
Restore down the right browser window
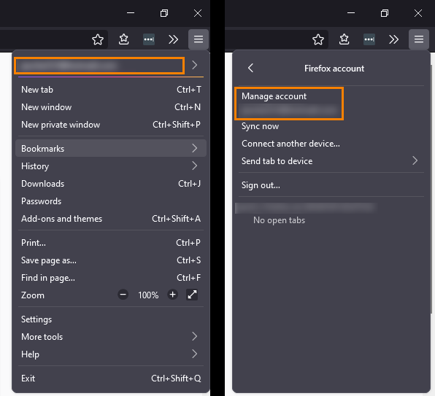(384, 12)
